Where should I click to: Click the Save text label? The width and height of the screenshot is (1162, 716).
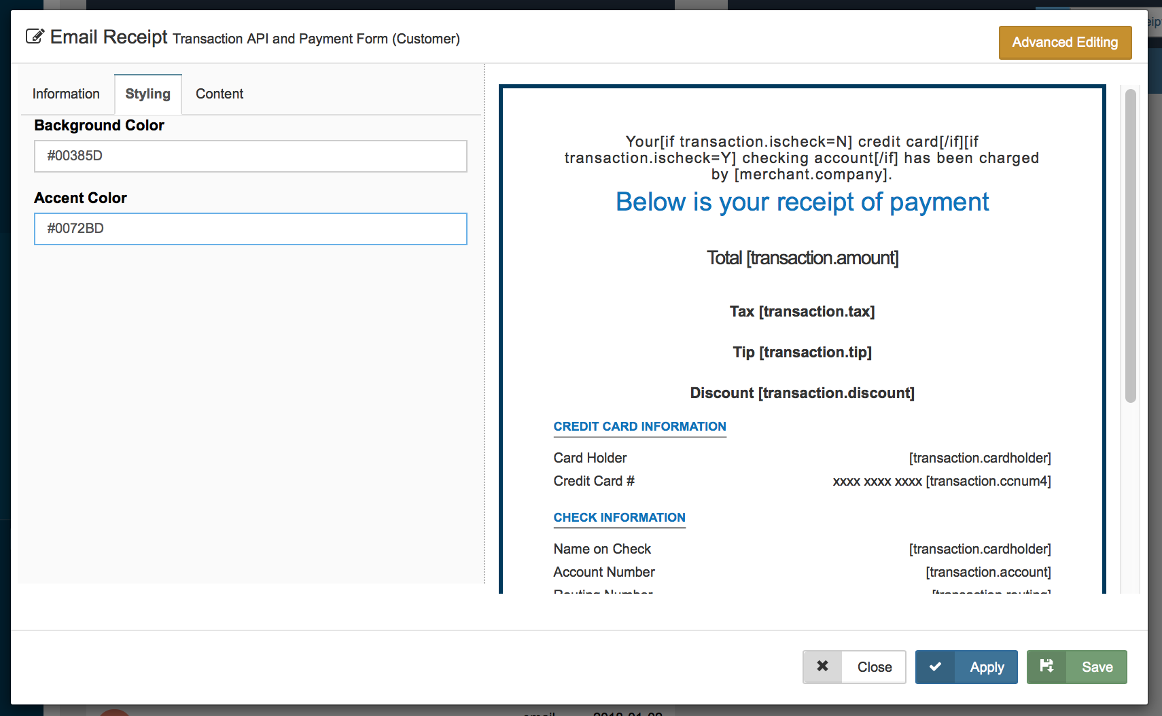coord(1097,667)
